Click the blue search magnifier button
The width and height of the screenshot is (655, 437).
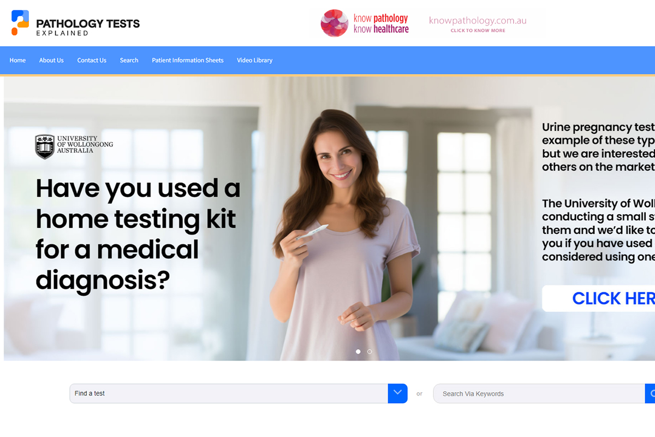[x=650, y=393]
